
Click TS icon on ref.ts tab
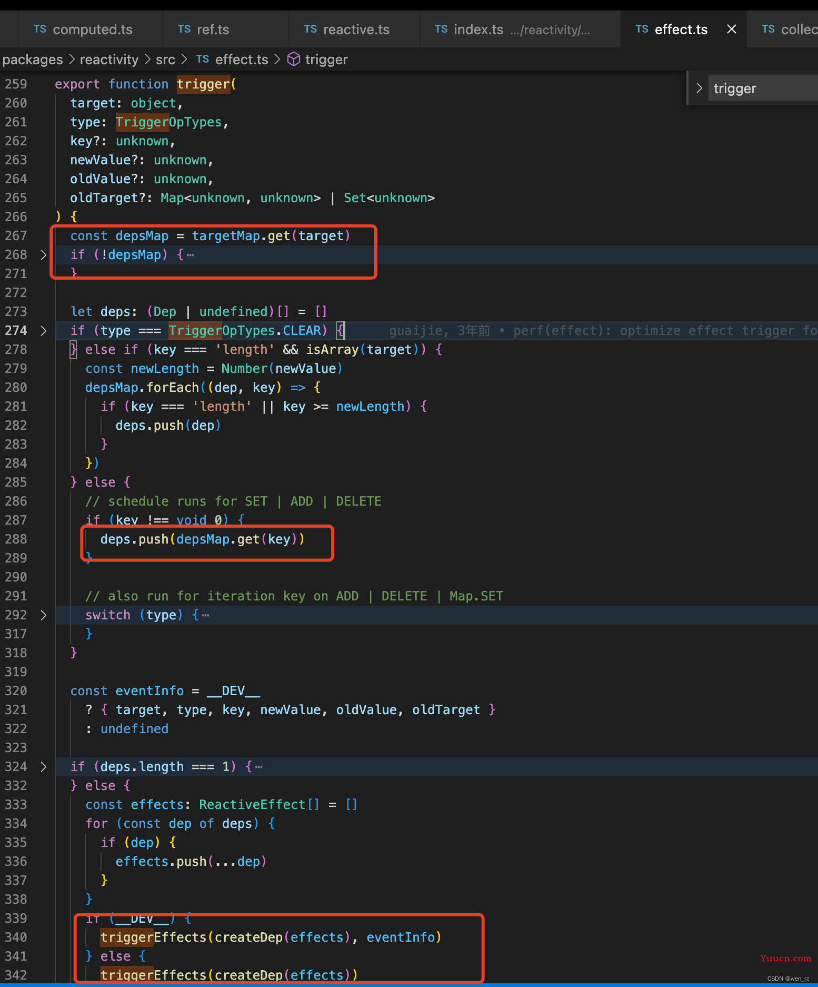[x=184, y=29]
